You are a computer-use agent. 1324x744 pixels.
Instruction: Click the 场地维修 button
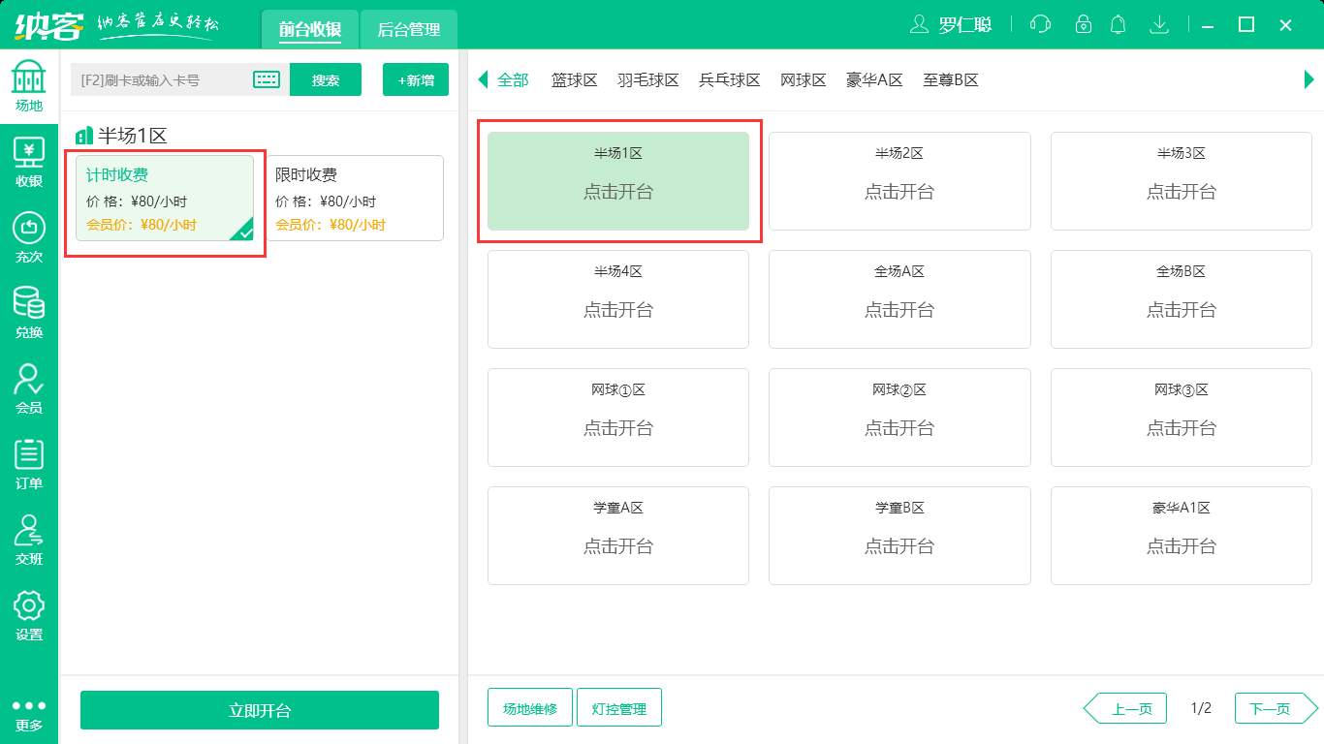tap(529, 707)
